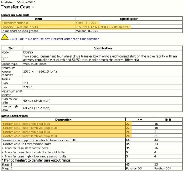
Task: Click the '2.93:1' low ratio value
Action: click(x=28, y=87)
